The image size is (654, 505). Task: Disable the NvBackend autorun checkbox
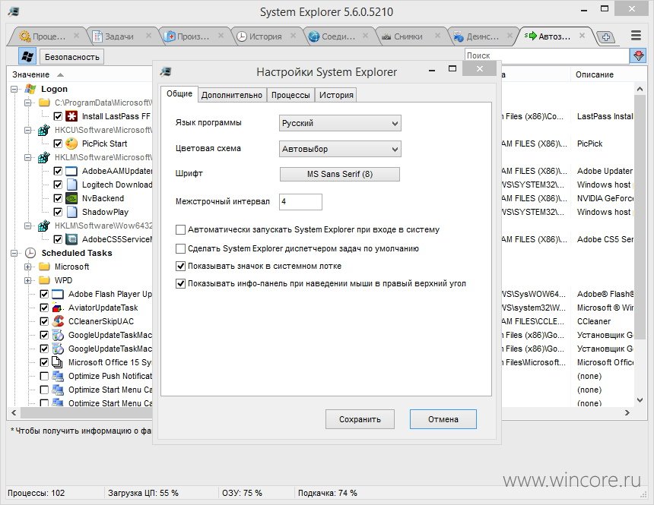tap(58, 198)
